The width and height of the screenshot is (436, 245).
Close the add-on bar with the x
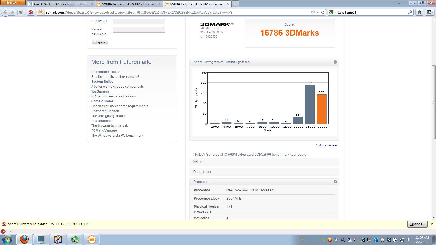pos(11,231)
